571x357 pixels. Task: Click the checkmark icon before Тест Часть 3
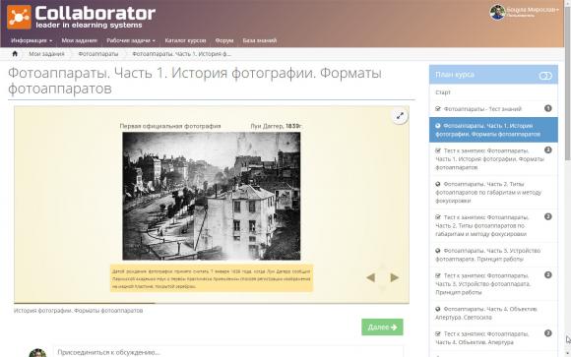coord(438,275)
